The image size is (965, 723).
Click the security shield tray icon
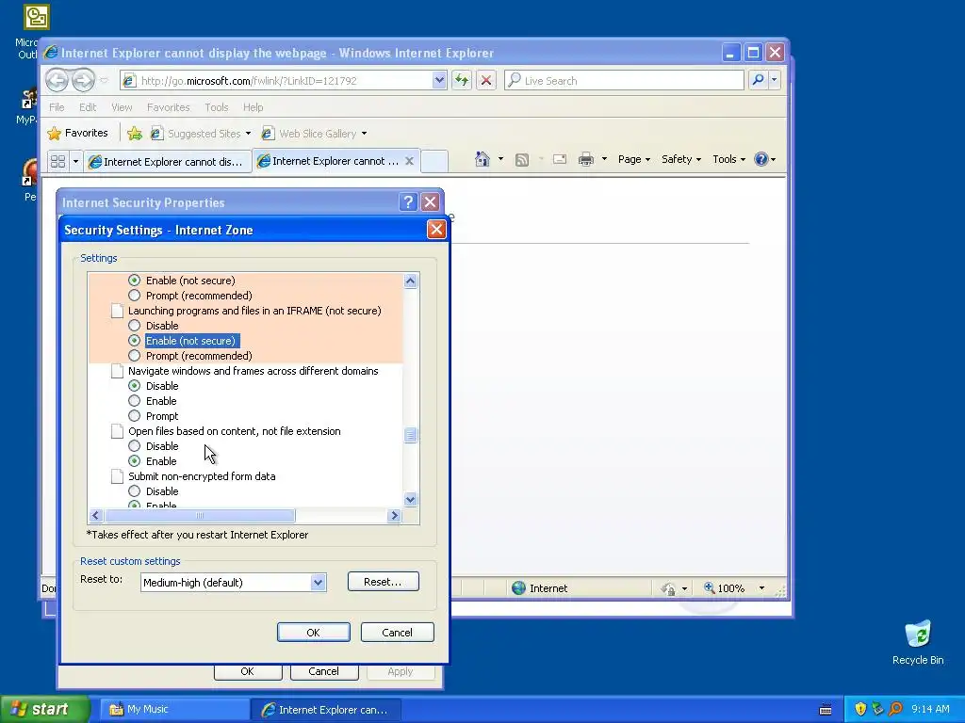[x=860, y=709]
